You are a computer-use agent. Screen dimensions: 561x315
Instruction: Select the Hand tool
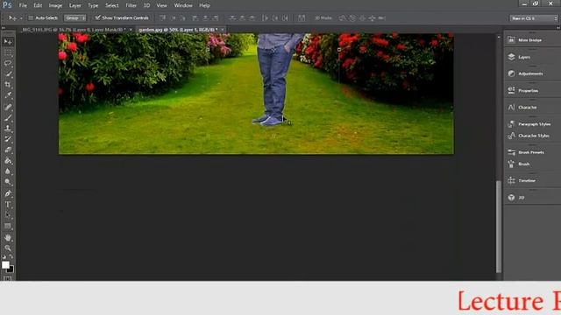(x=8, y=237)
